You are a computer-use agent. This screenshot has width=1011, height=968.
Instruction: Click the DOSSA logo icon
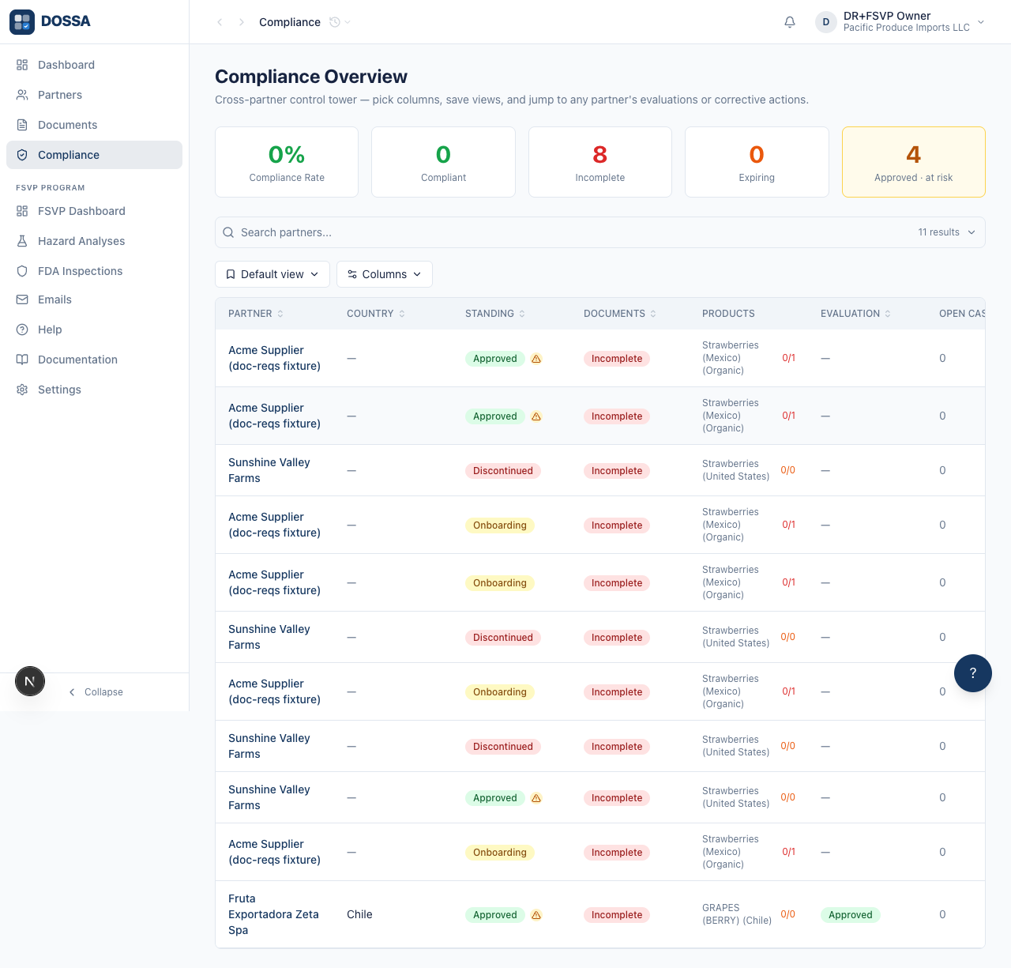click(x=22, y=22)
